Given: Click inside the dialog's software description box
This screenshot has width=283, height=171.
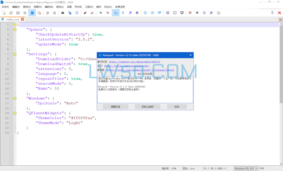Looking at the screenshot, I should tap(145, 90).
